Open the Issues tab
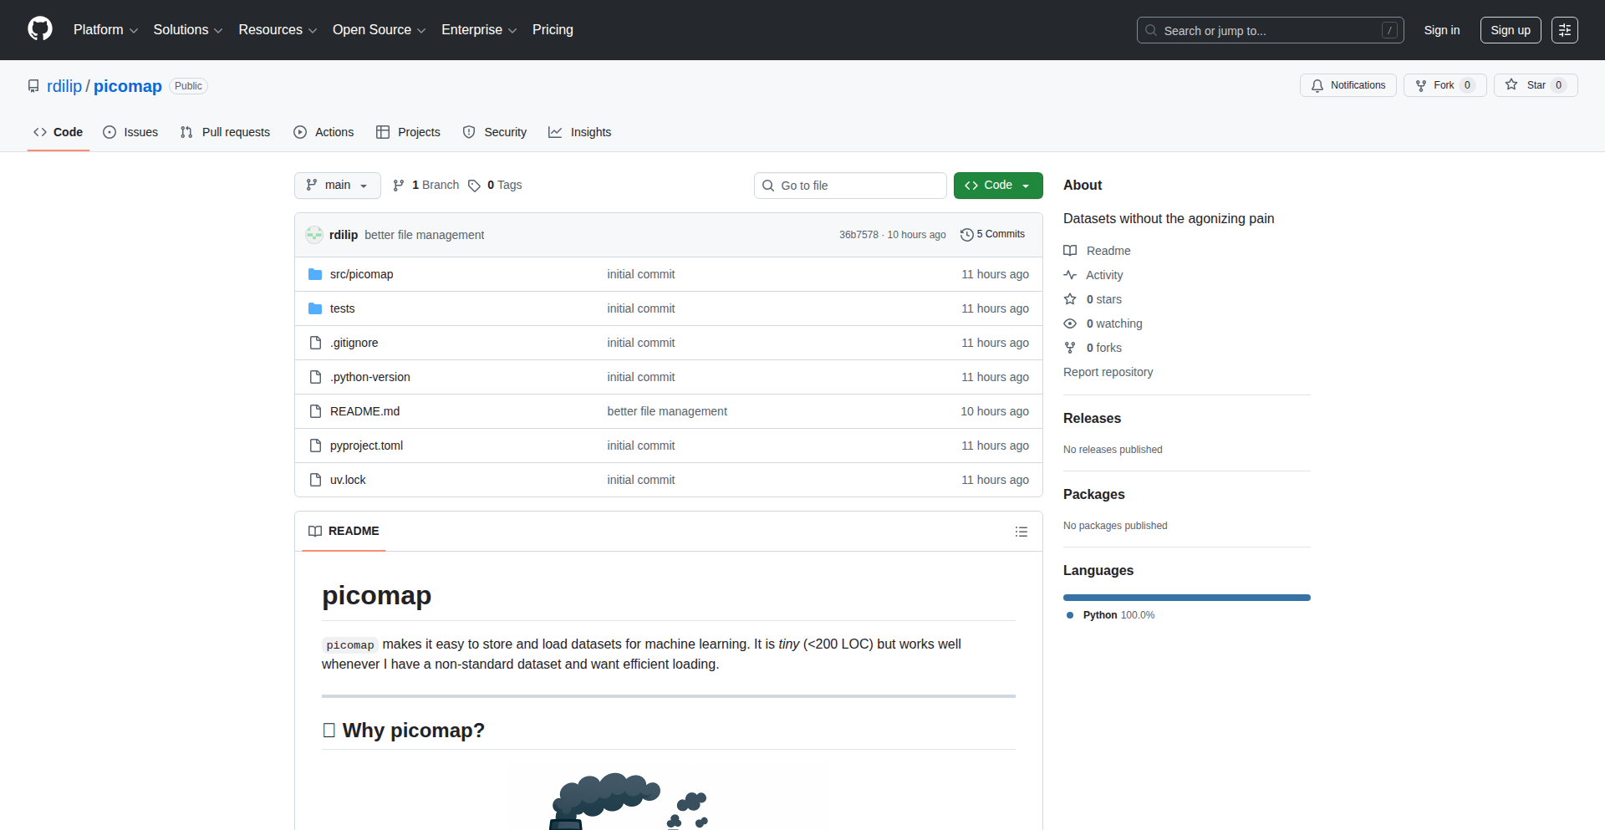Screen dimensions: 1605x830 (130, 132)
